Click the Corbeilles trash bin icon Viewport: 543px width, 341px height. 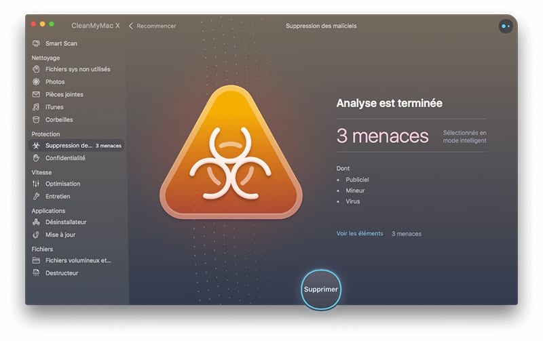[x=36, y=120]
